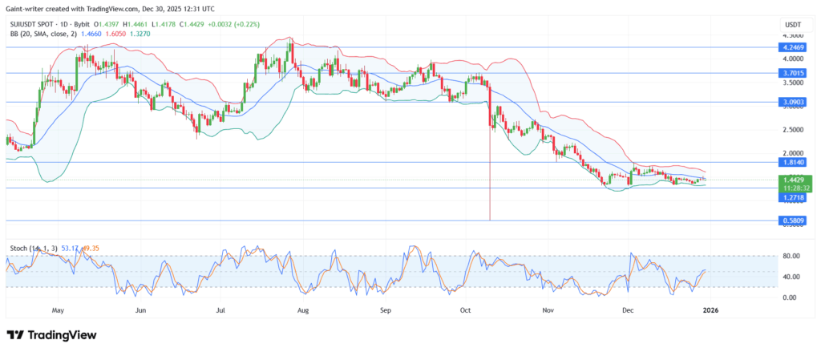
Task: Click the May label on time axis
Action: (58, 310)
